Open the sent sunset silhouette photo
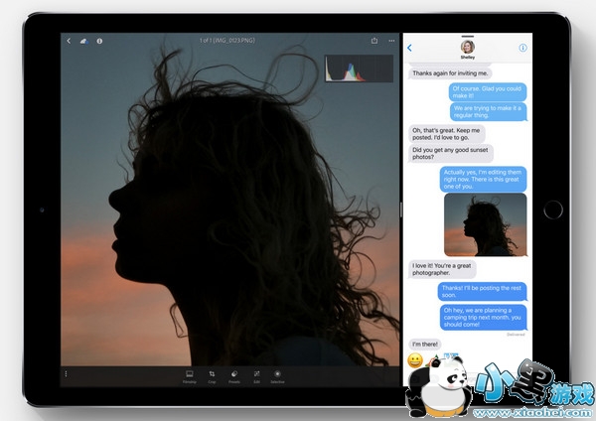Screen dimensions: 596x421 coord(486,224)
